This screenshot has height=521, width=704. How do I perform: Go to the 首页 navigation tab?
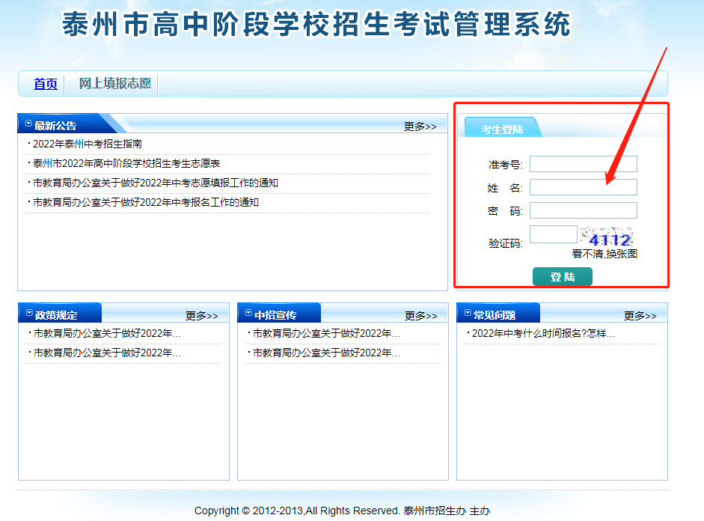click(46, 84)
